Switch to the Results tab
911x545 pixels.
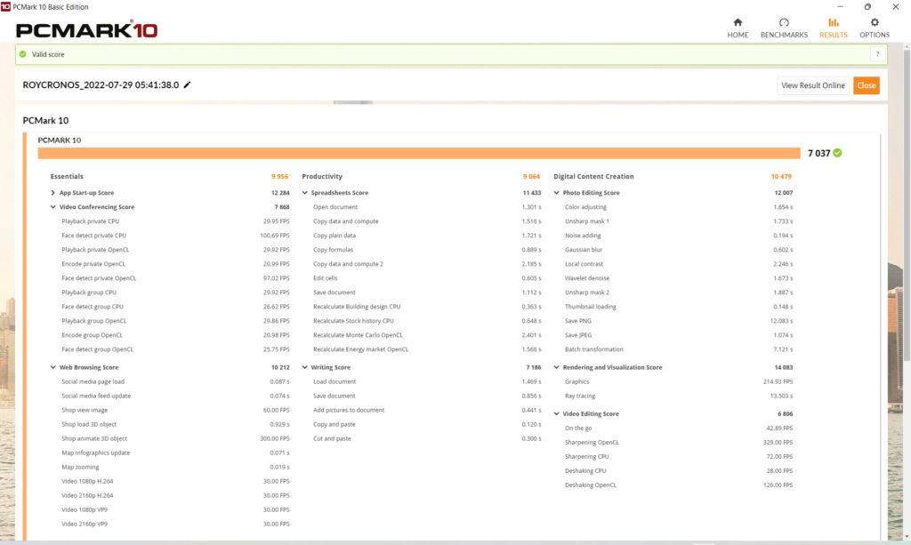(833, 28)
